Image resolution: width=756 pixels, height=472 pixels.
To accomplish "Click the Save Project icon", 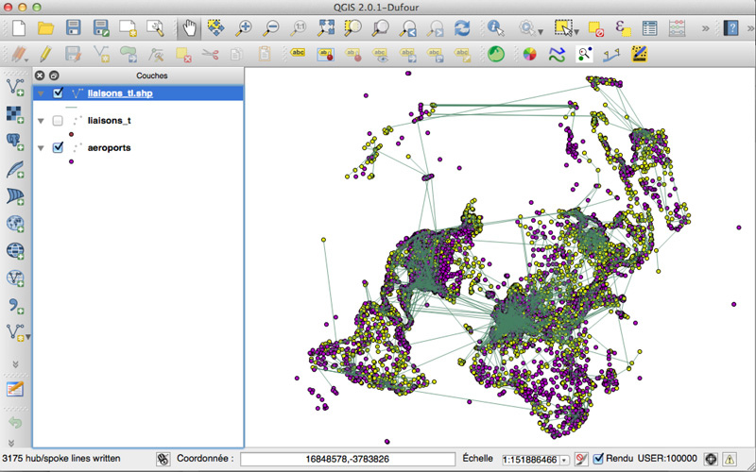I will pyautogui.click(x=74, y=28).
